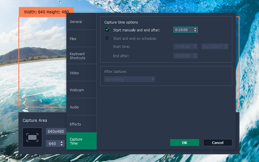The height and width of the screenshot is (162, 259).
Task: Show the Audio settings tab
Action: (81, 107)
